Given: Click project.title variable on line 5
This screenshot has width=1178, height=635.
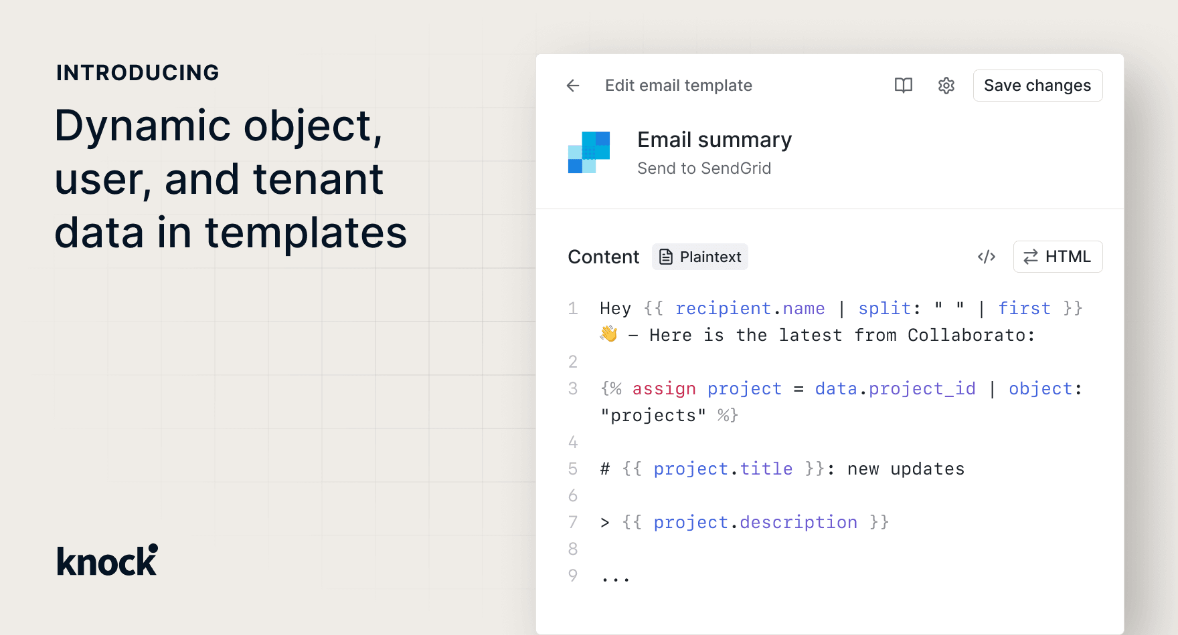Looking at the screenshot, I should pyautogui.click(x=723, y=469).
